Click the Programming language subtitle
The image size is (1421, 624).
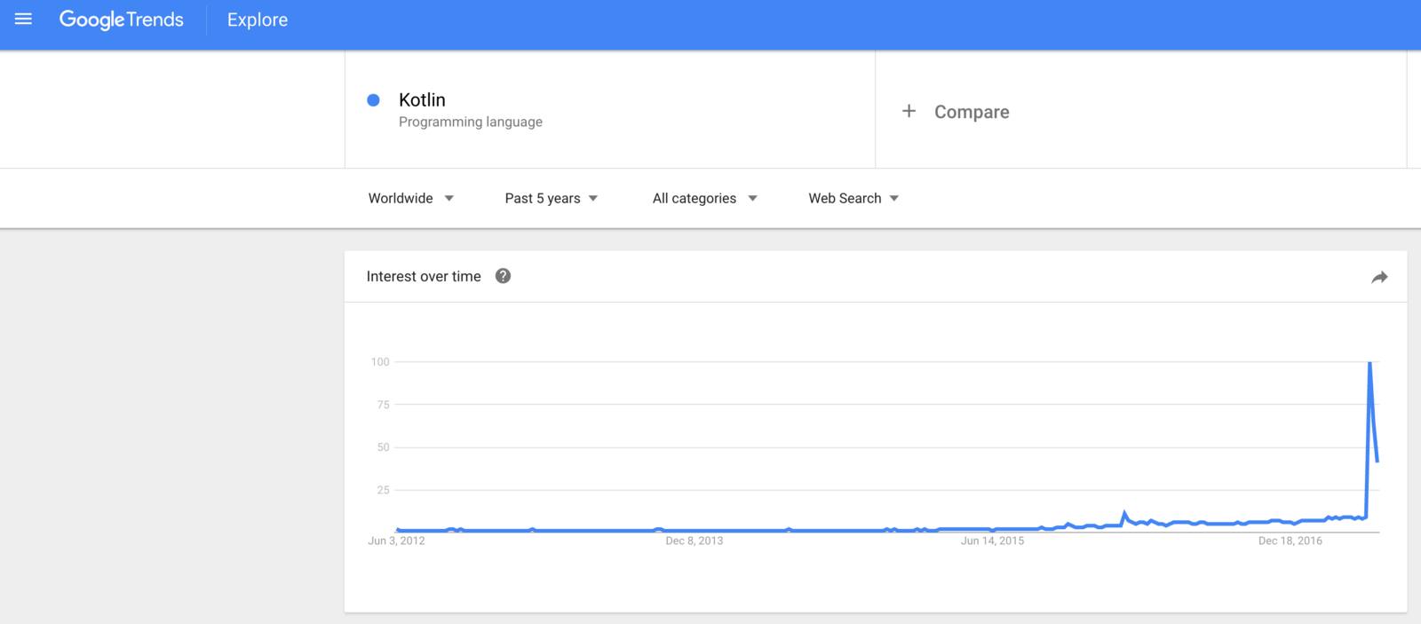(471, 122)
